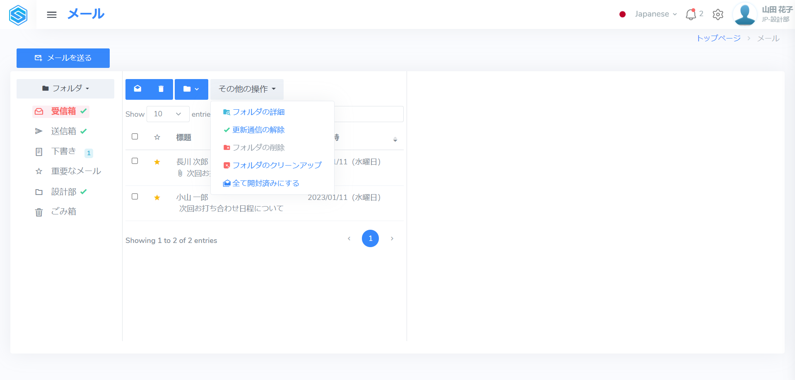Click the hamburger menu icon
795x380 pixels.
[52, 15]
